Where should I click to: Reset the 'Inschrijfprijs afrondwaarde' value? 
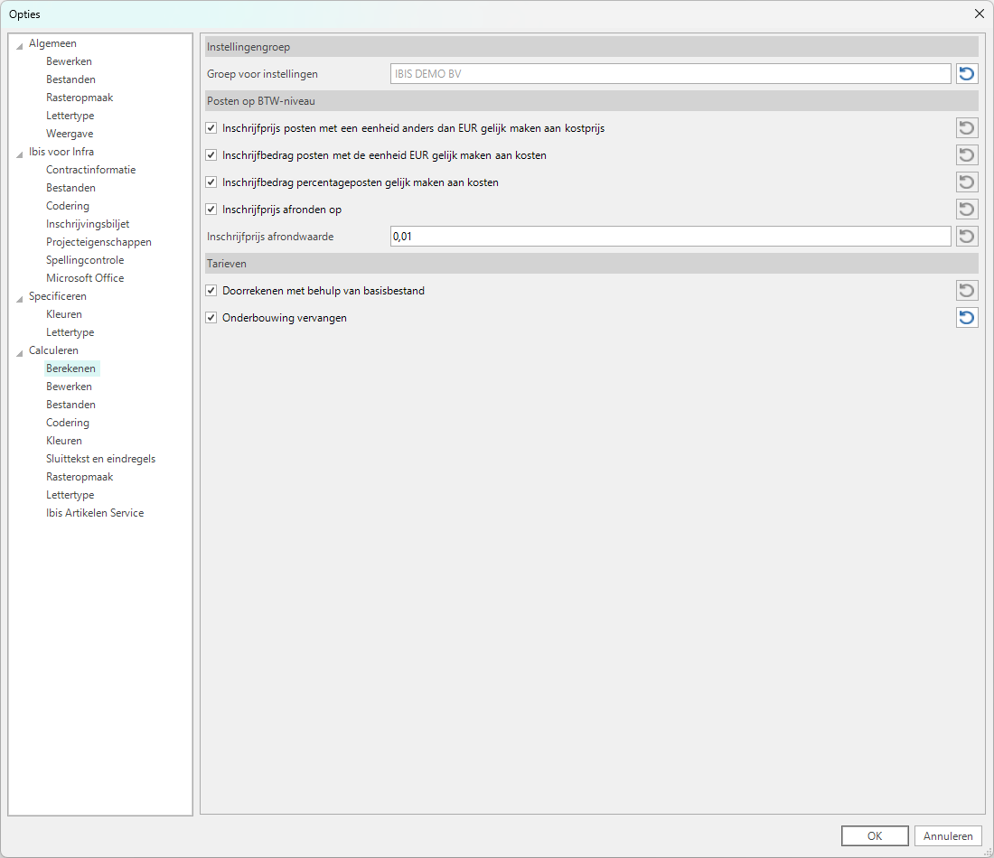coord(967,237)
